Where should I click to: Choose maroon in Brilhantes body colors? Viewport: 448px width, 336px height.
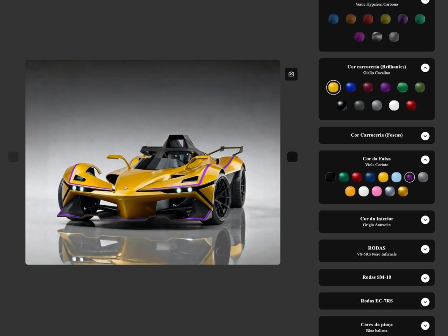(x=368, y=87)
